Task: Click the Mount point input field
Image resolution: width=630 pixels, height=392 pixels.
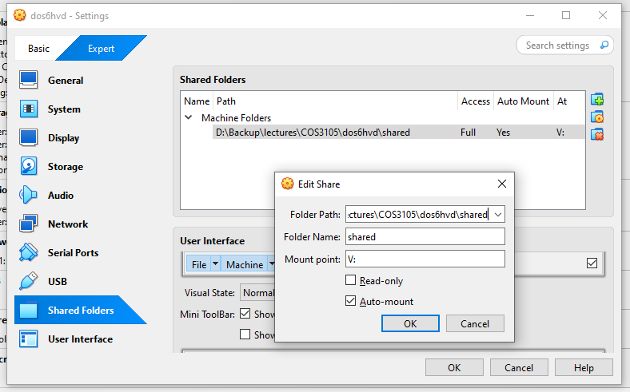Action: click(x=425, y=259)
